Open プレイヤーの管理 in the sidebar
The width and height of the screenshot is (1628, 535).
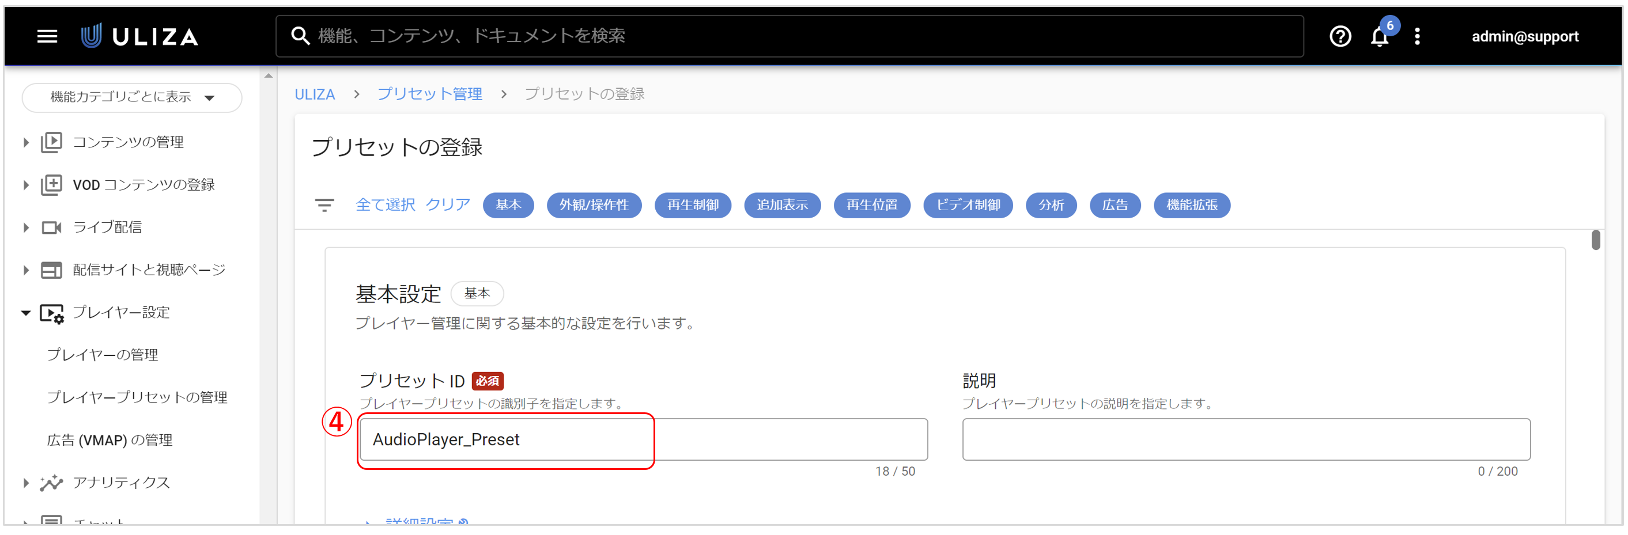103,355
